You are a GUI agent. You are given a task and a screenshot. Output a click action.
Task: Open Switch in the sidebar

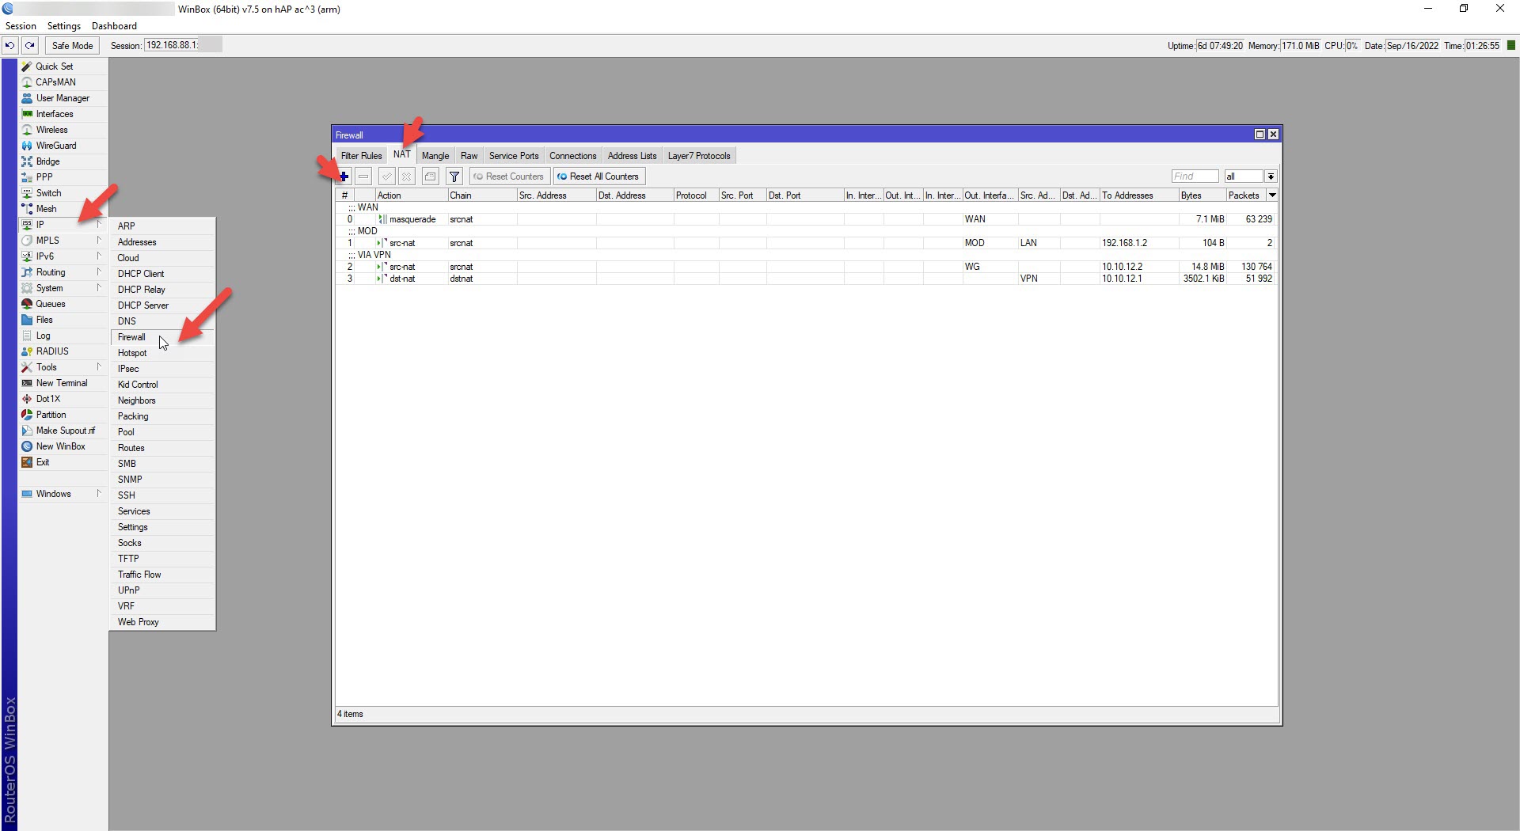[63, 193]
